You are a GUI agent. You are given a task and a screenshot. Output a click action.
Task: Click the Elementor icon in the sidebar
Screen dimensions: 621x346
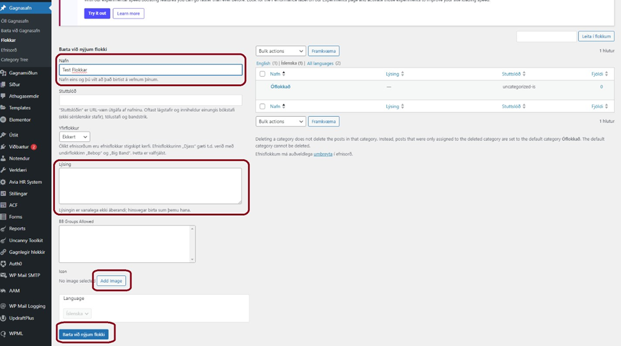click(x=4, y=120)
